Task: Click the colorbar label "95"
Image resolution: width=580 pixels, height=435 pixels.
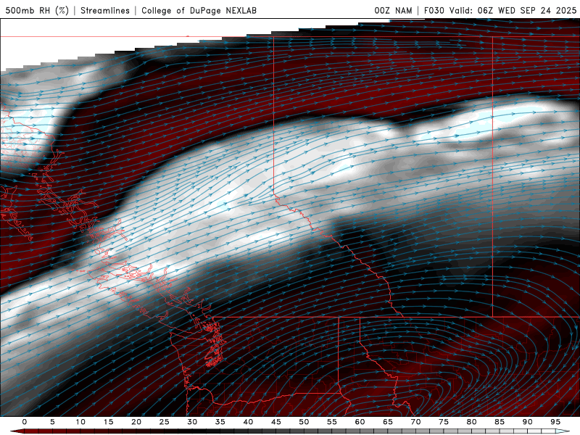Action: [x=555, y=422]
